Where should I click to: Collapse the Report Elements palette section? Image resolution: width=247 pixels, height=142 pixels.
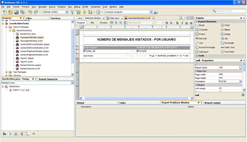(x=197, y=22)
